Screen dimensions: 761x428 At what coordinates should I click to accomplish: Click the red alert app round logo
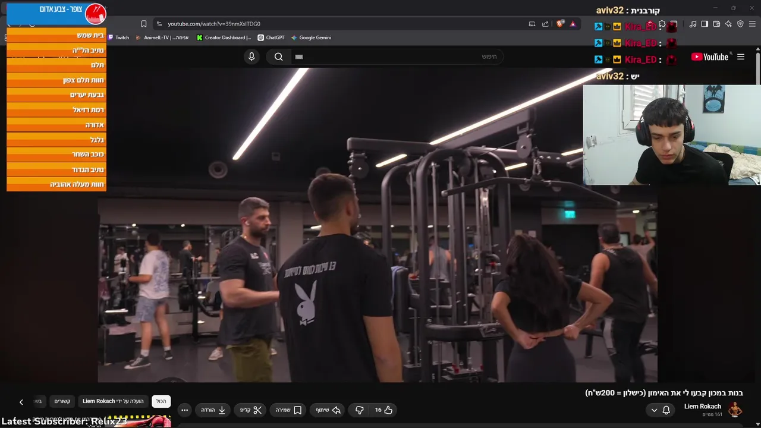point(95,14)
